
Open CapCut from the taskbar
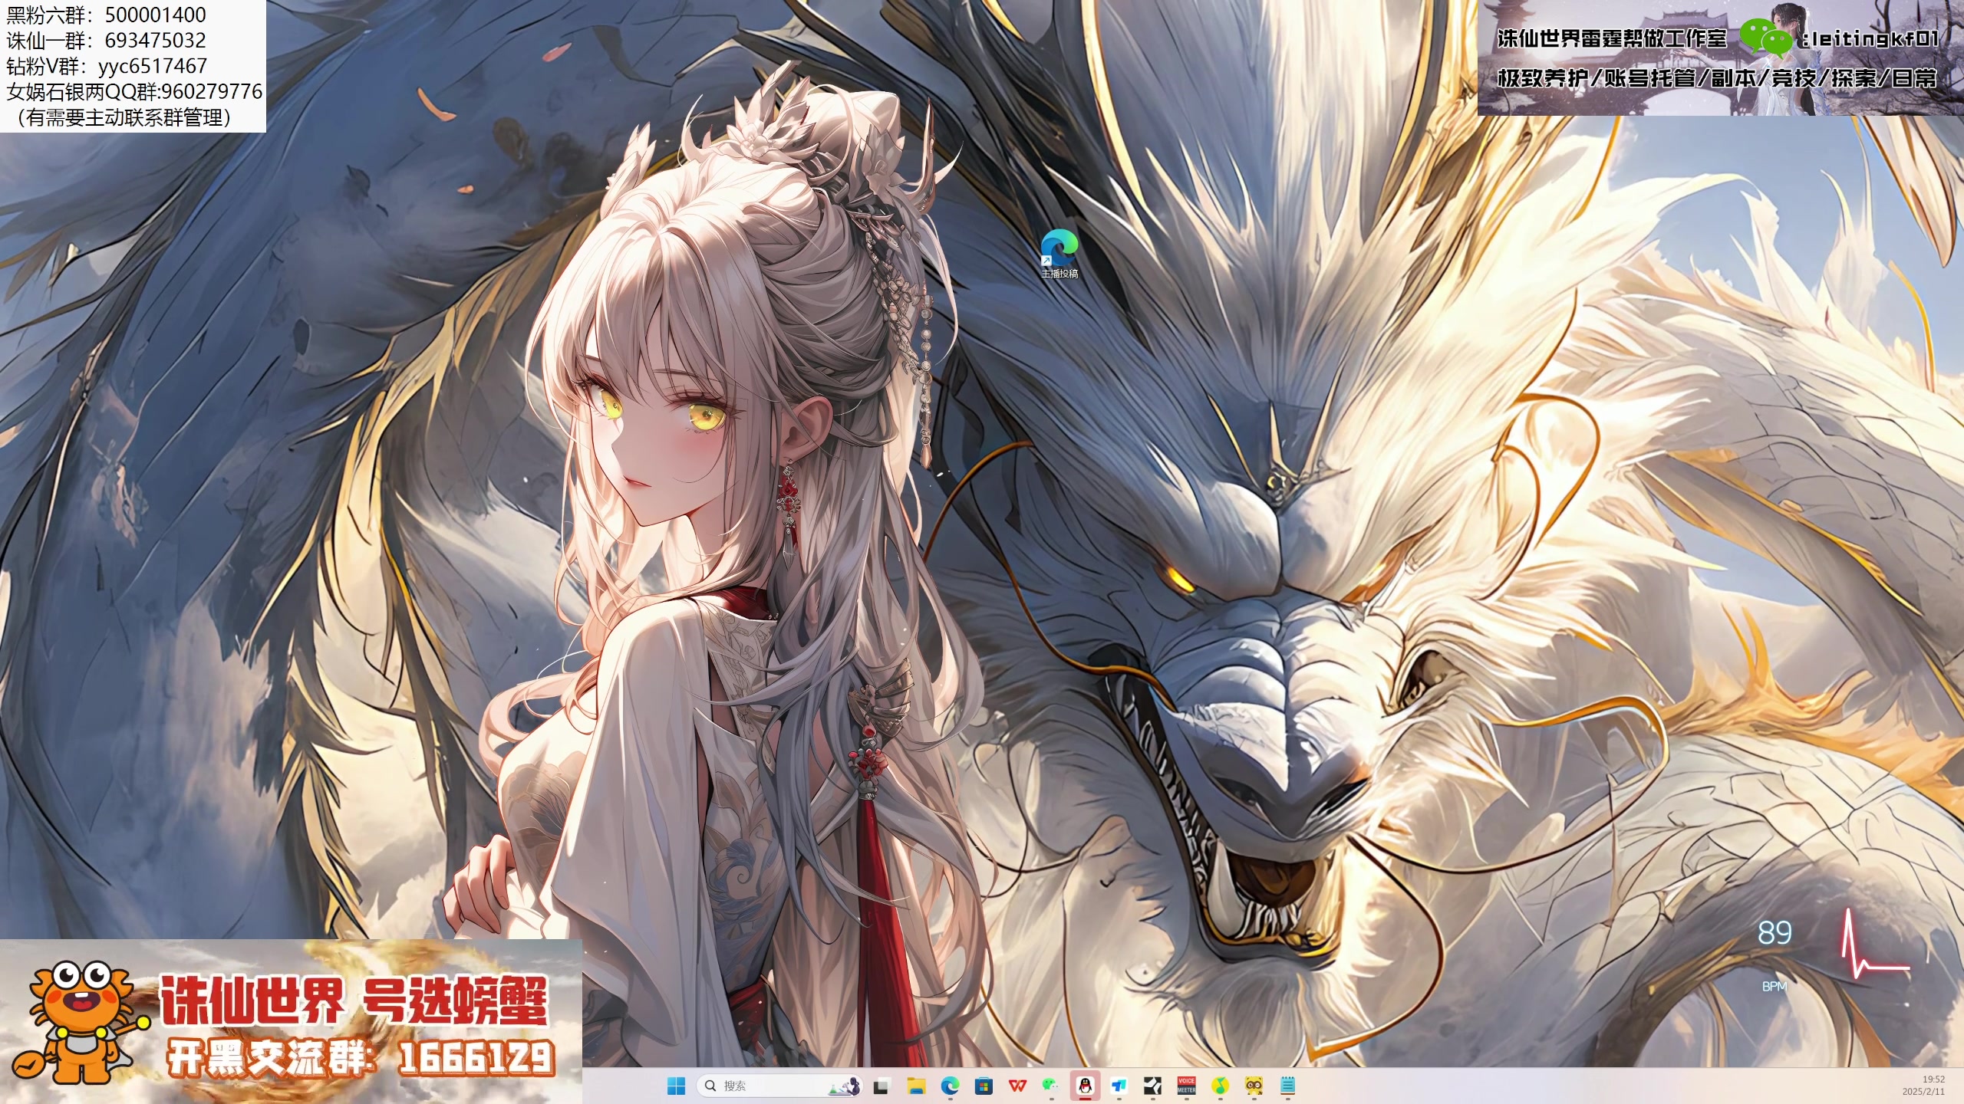pos(1153,1086)
